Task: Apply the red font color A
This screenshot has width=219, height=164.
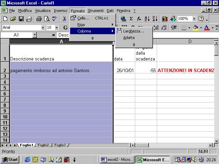Action: click(x=207, y=28)
